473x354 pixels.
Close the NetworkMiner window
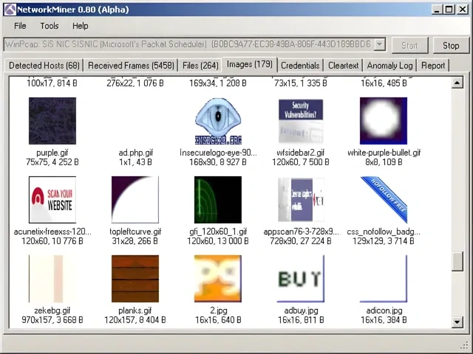(463, 10)
